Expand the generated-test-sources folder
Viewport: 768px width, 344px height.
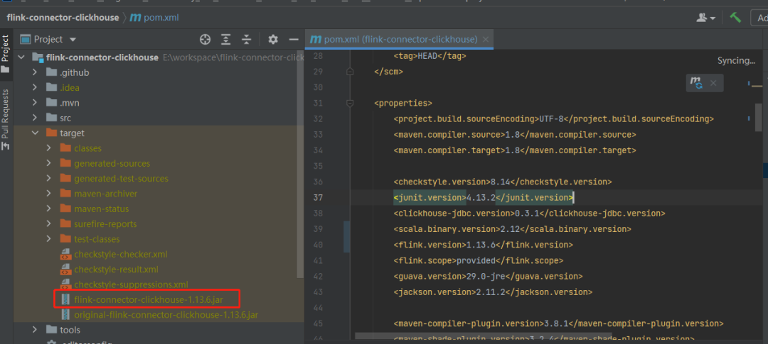(x=48, y=178)
